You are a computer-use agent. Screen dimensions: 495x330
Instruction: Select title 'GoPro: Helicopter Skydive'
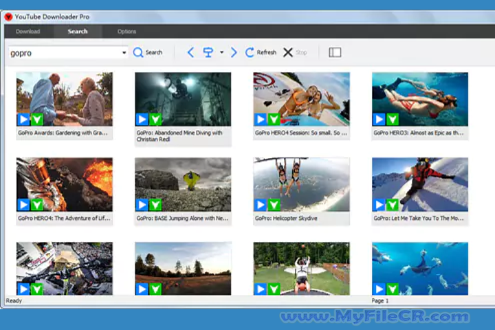pyautogui.click(x=286, y=218)
